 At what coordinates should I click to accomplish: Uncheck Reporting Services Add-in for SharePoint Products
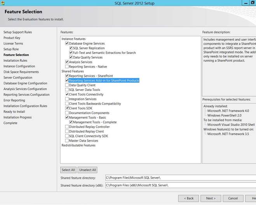(67, 80)
